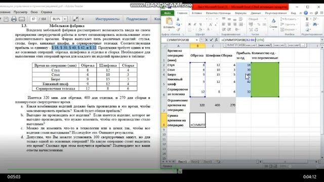Click the Paste clipboard icon in Excel
324x182 pixels.
pos(169,21)
